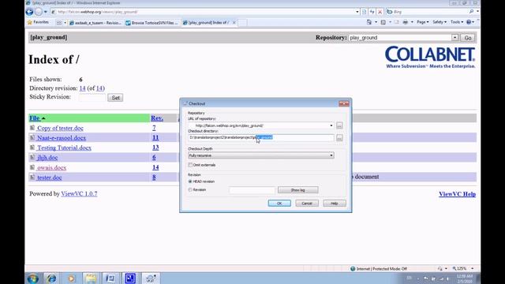Click the Help question mark icon

tap(469, 22)
